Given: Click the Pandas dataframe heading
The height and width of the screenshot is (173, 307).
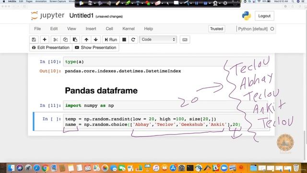Looking at the screenshot, I should (101, 91).
